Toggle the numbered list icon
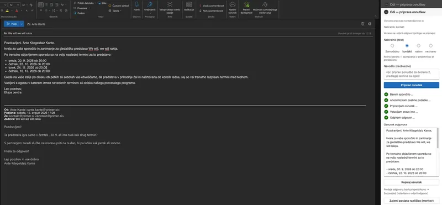Image resolution: width=442 pixels, height=205 pixels. (x=46, y=5)
